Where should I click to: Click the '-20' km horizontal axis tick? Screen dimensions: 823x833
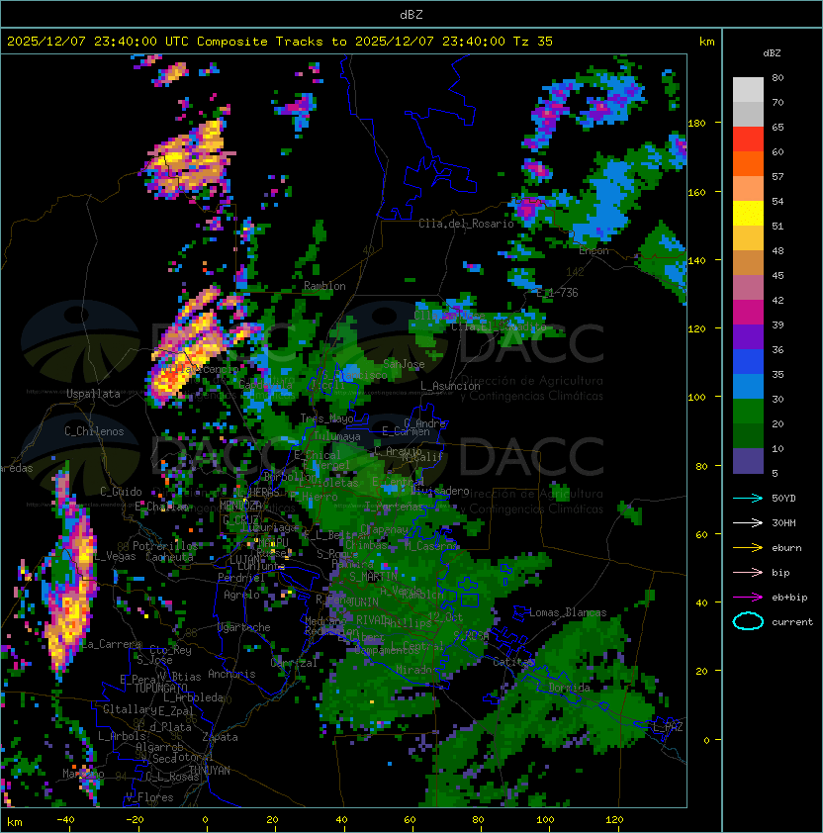135,820
